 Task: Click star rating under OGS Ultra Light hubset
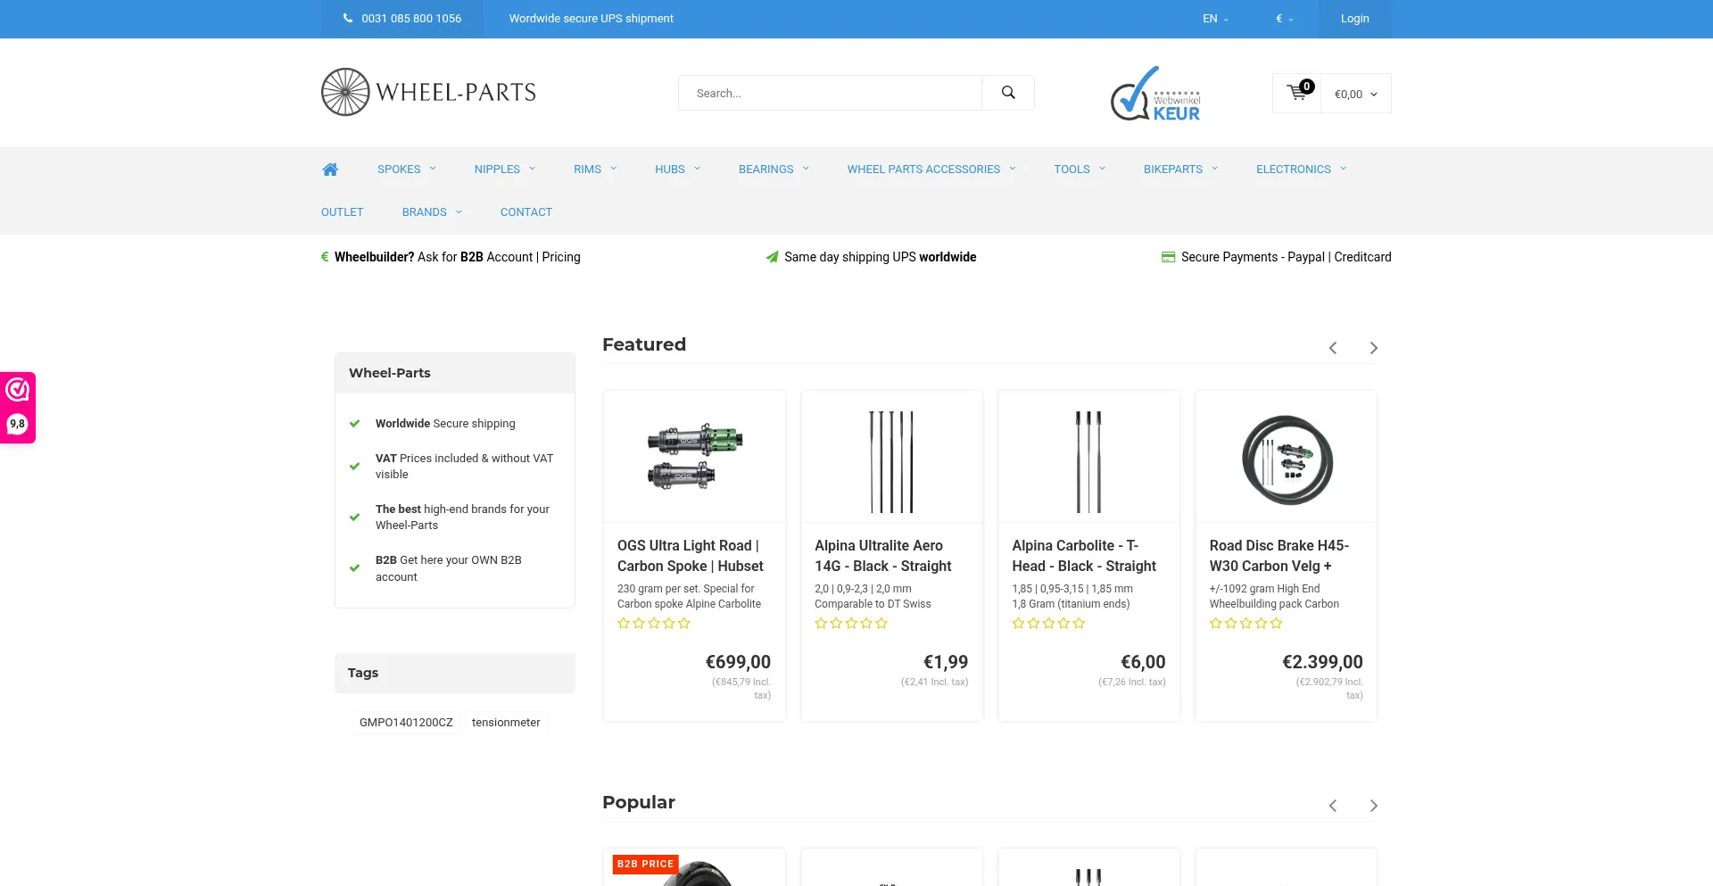pos(654,624)
